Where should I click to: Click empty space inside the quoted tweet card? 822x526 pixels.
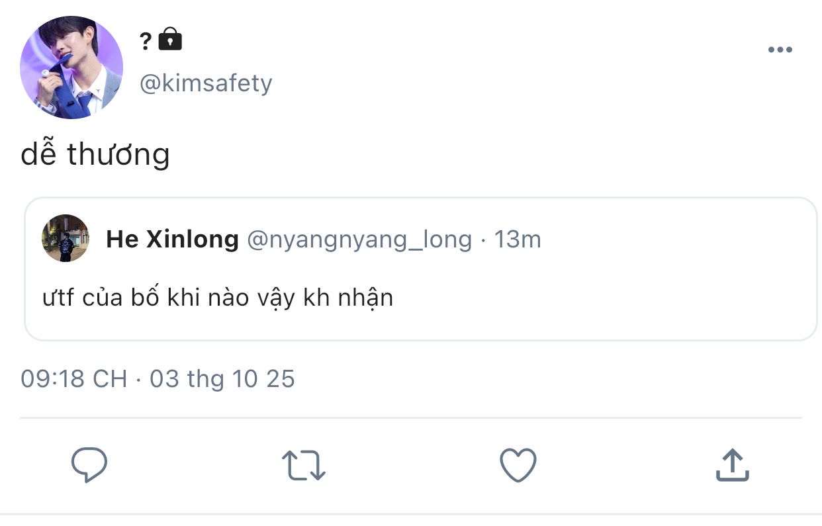click(596, 304)
